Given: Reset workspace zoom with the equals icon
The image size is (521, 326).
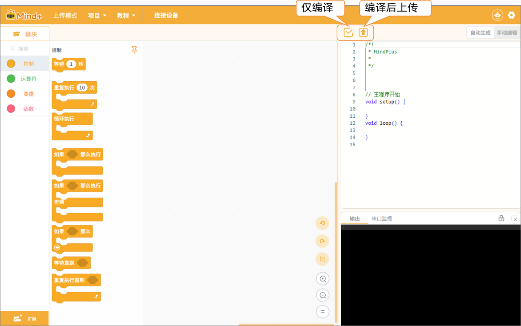Looking at the screenshot, I should point(323,312).
